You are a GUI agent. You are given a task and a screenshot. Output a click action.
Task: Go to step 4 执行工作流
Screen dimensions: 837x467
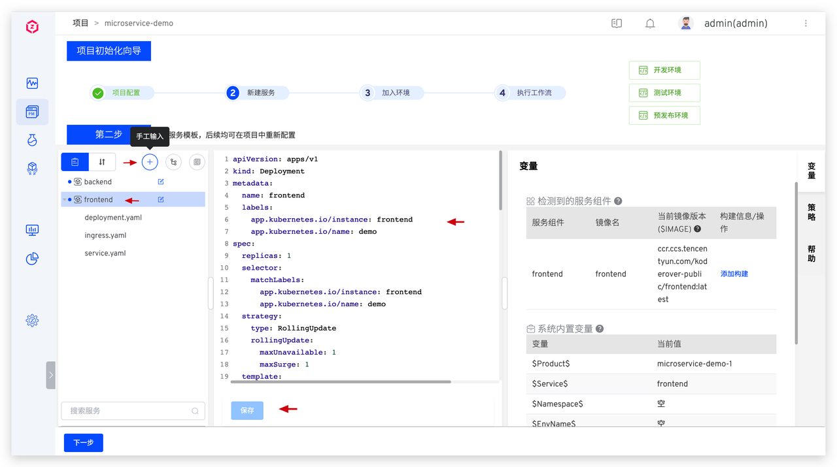click(x=530, y=93)
